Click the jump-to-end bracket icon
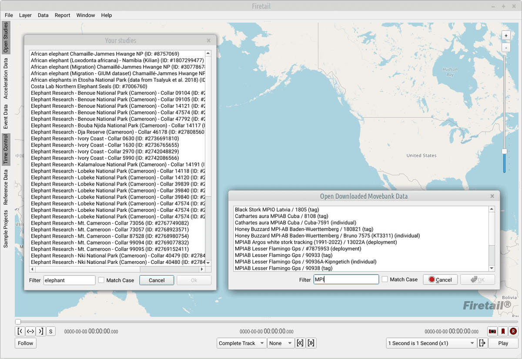The width and height of the screenshot is (522, 359). [40, 332]
